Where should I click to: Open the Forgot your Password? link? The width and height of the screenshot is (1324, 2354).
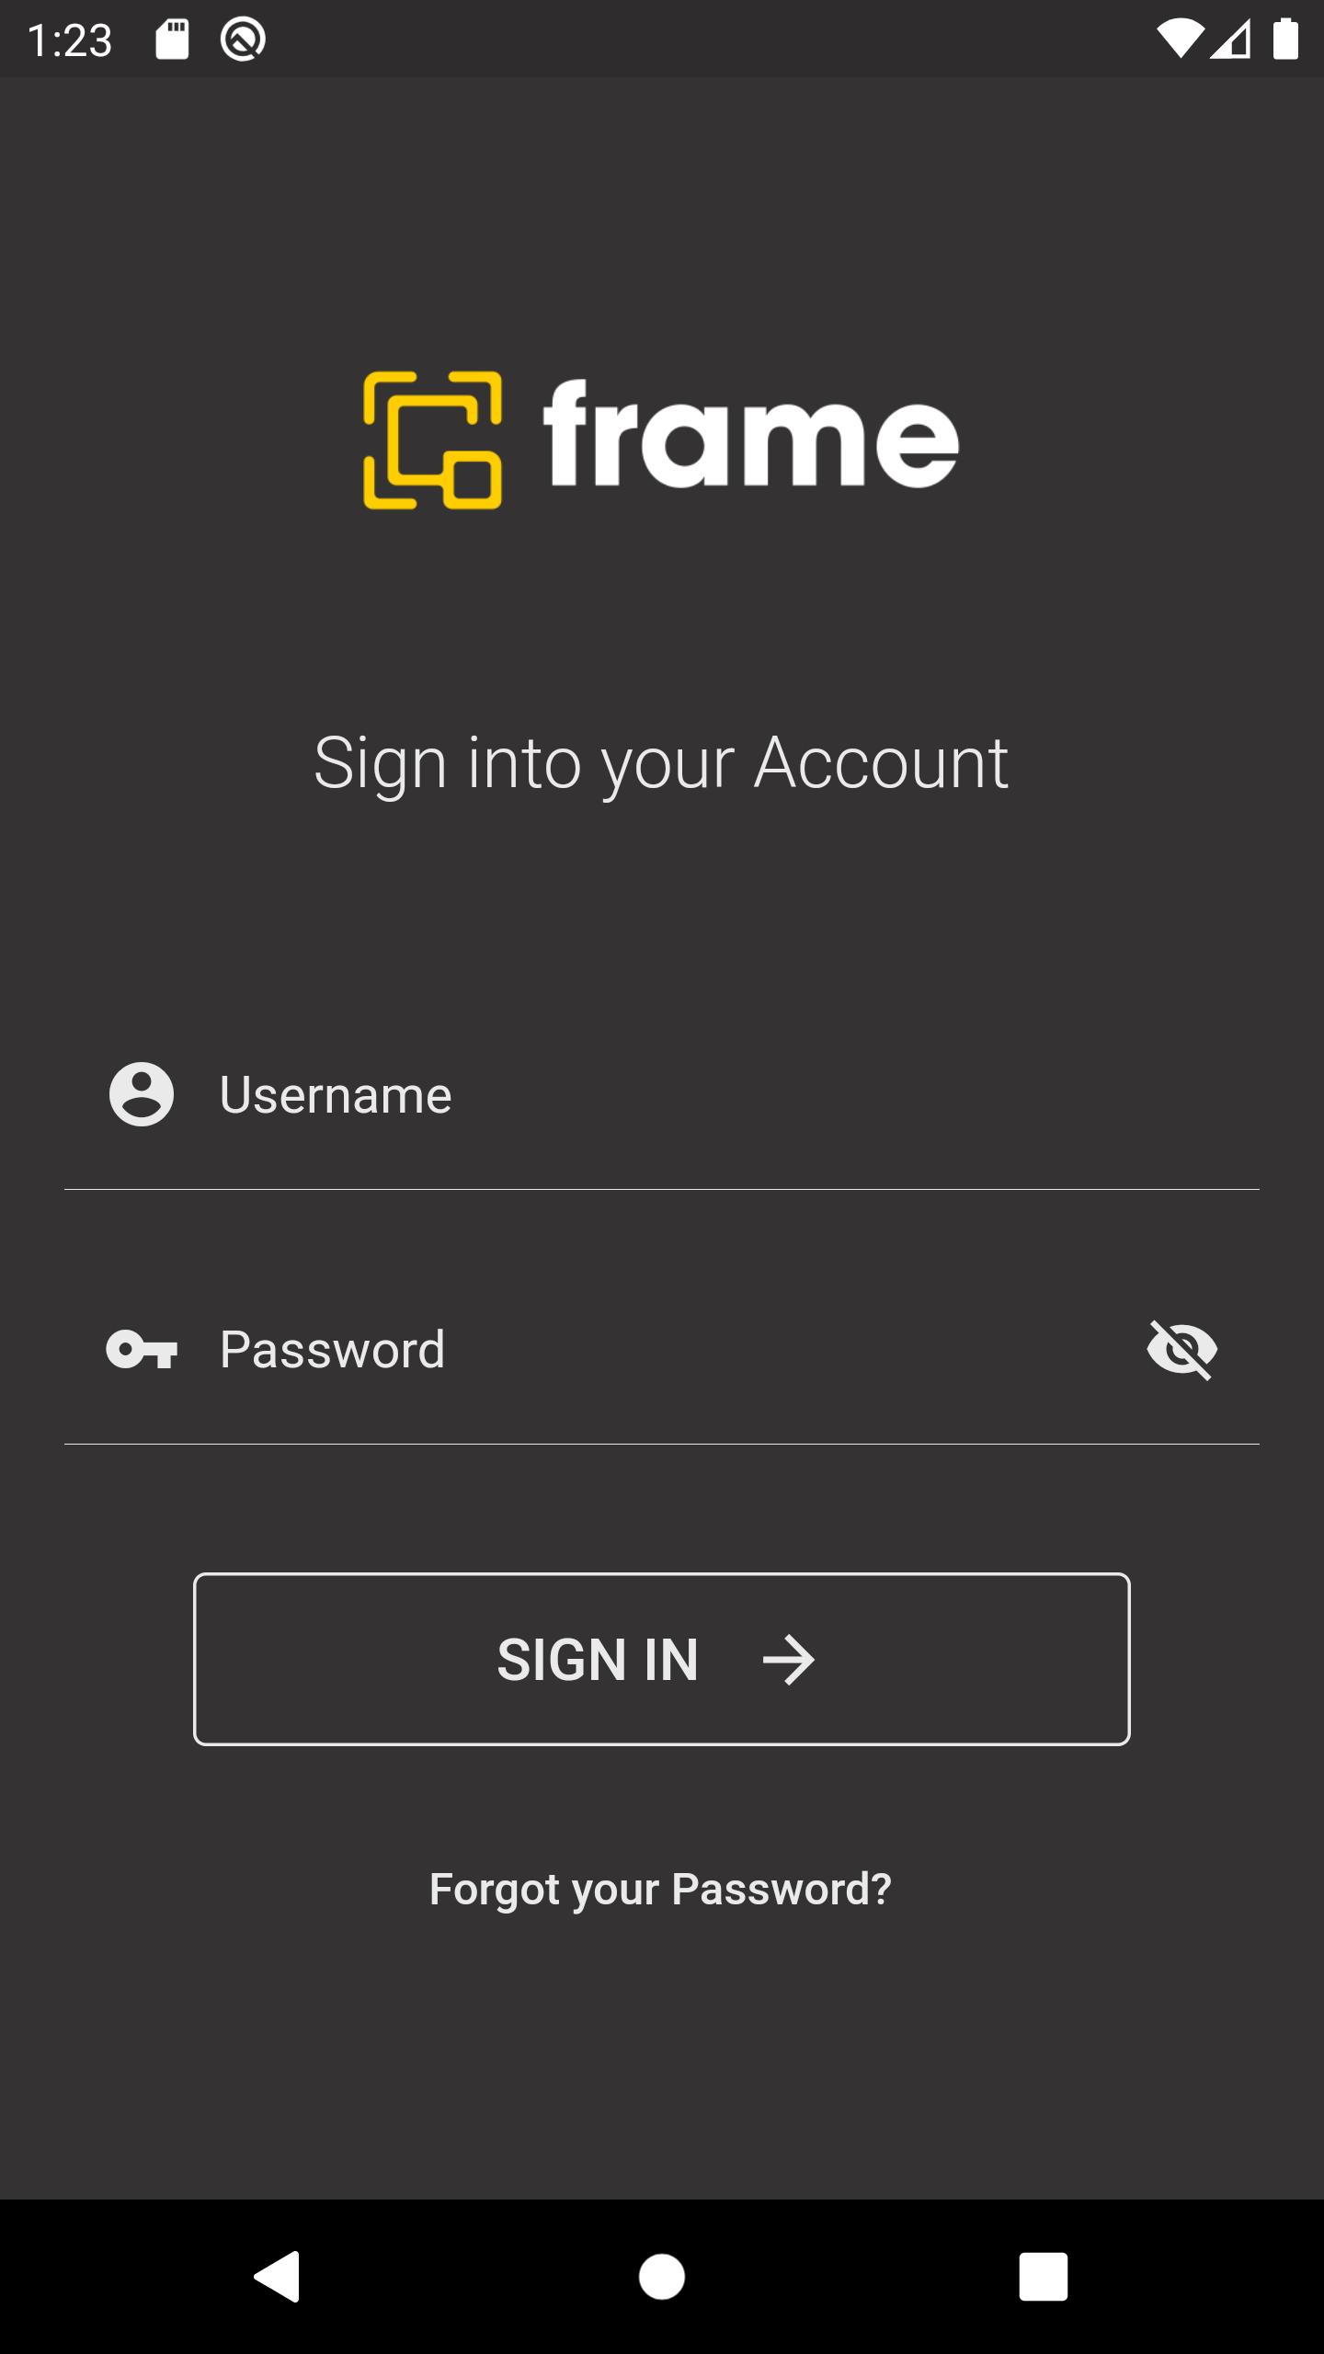coord(660,1891)
